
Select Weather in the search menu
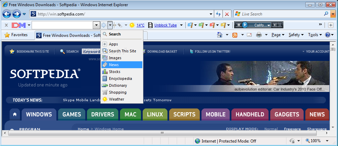pos(122,100)
